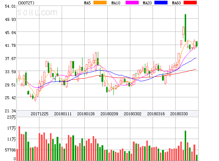Click the red MA60 legend swatch
The height and width of the screenshot is (161, 219).
190,3
